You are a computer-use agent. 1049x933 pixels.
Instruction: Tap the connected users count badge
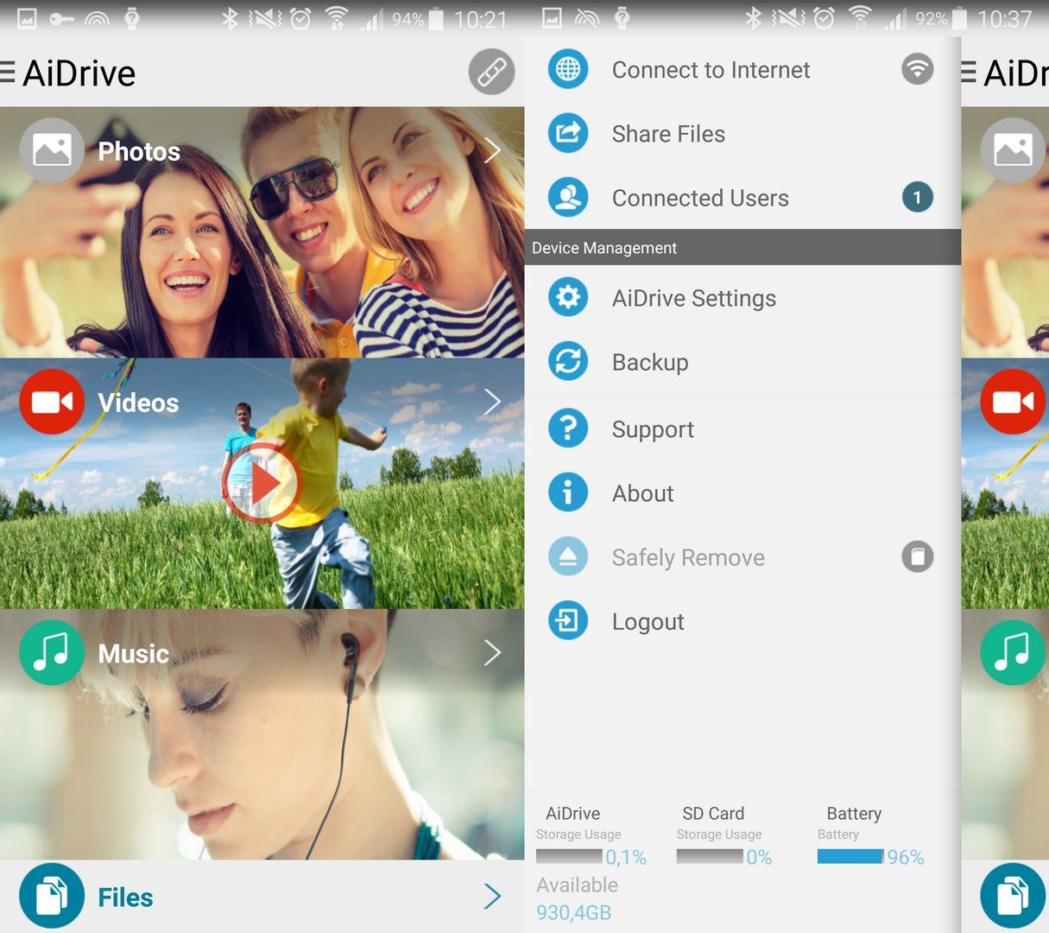click(918, 198)
